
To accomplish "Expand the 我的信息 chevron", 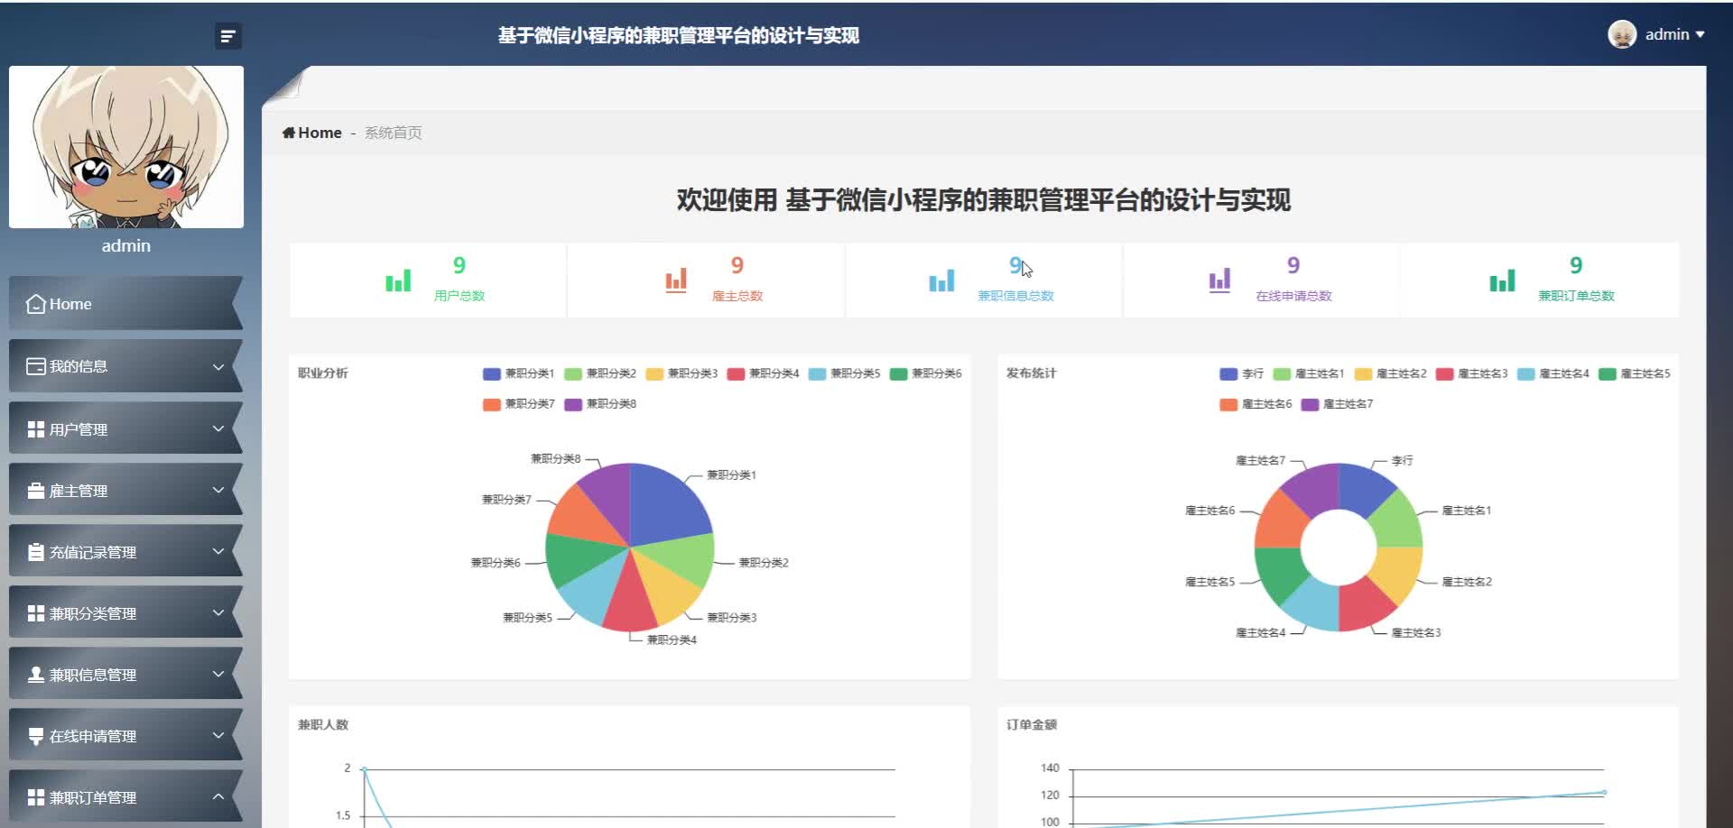I will click(218, 367).
